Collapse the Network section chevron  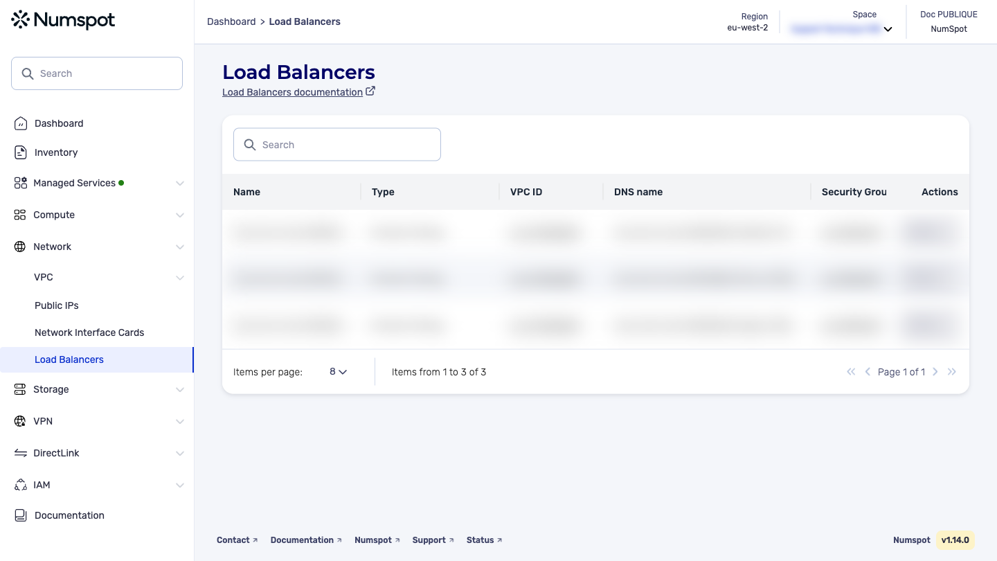click(180, 247)
